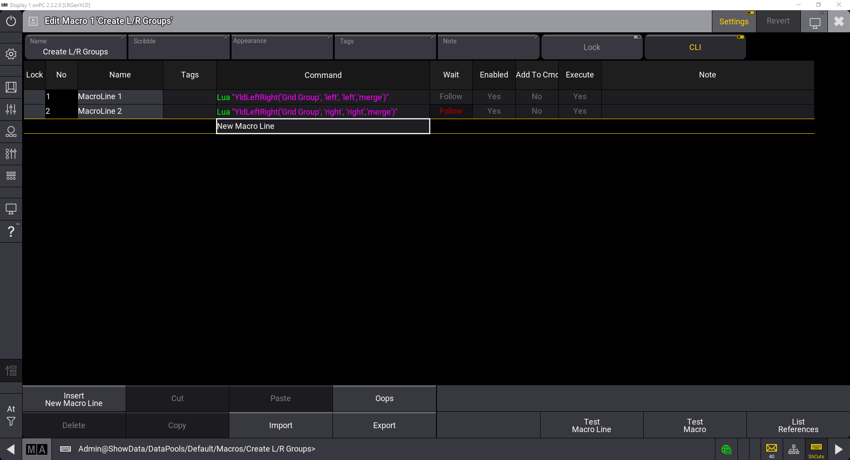Open the help question mark icon
The width and height of the screenshot is (850, 460).
tap(11, 232)
